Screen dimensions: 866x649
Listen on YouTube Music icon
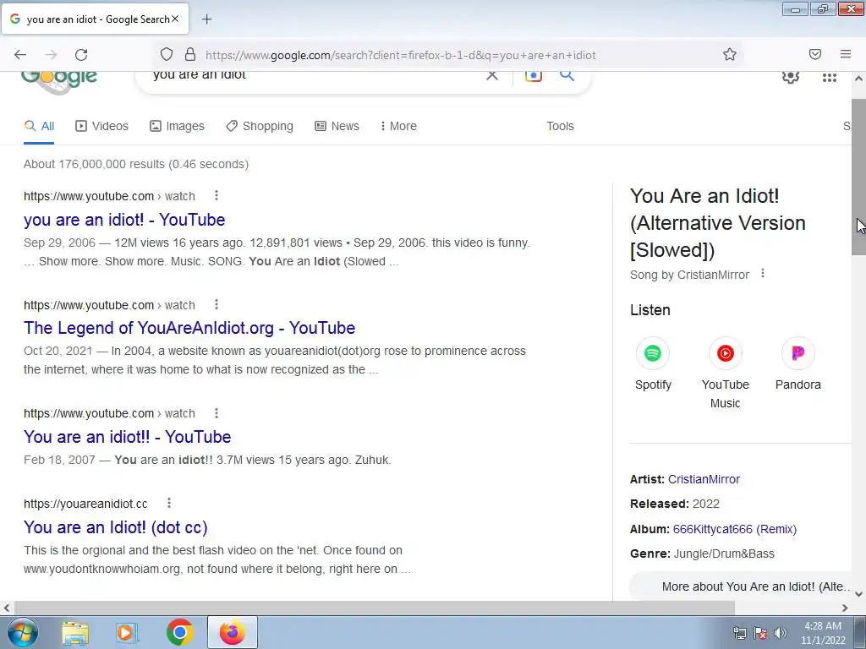725,353
